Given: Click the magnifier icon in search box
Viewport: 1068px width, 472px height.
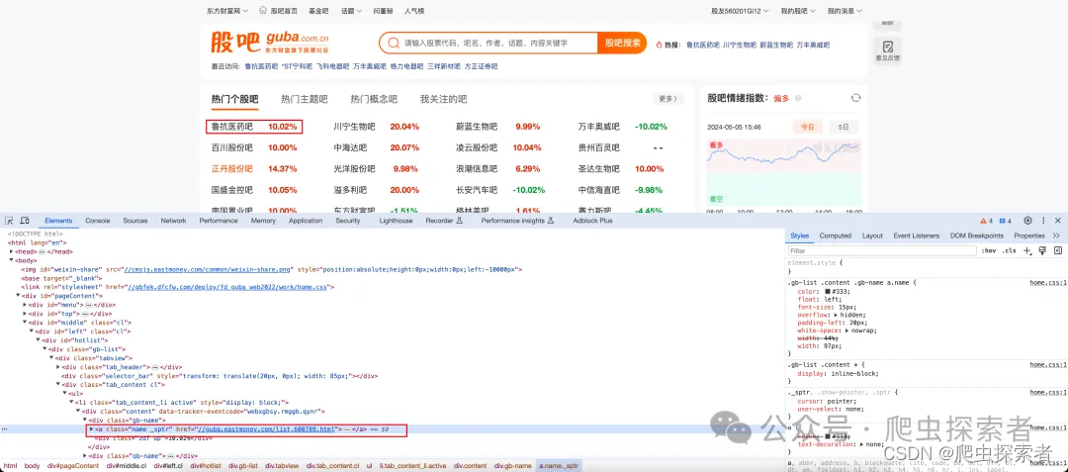Looking at the screenshot, I should coord(393,43).
